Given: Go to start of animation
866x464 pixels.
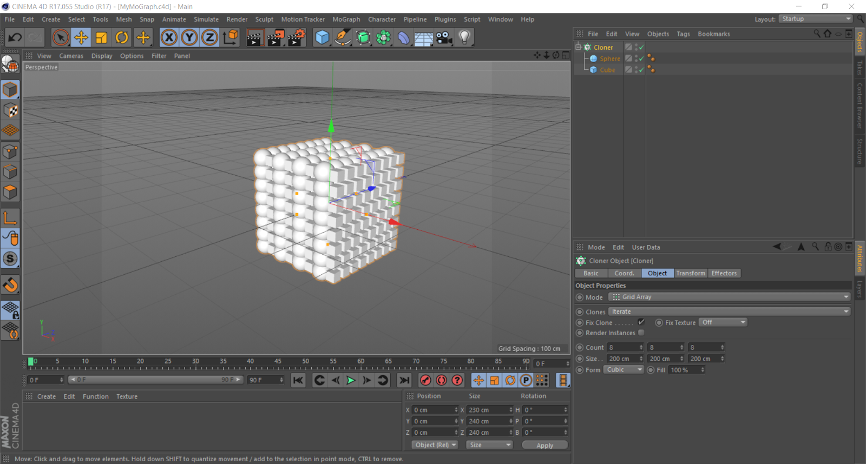Looking at the screenshot, I should (298, 380).
